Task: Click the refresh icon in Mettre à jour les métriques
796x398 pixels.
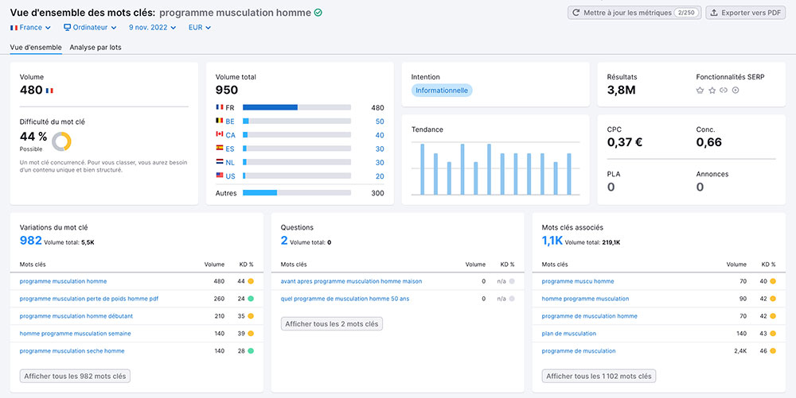Action: coord(576,13)
